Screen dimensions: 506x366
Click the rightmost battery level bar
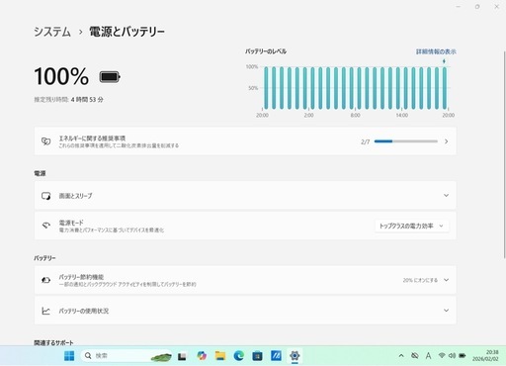(x=445, y=88)
